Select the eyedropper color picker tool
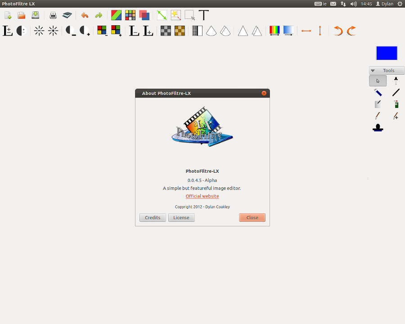Screen dimensions: 405x324 (396, 81)
